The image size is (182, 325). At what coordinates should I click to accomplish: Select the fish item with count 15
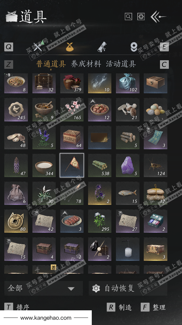128,193
